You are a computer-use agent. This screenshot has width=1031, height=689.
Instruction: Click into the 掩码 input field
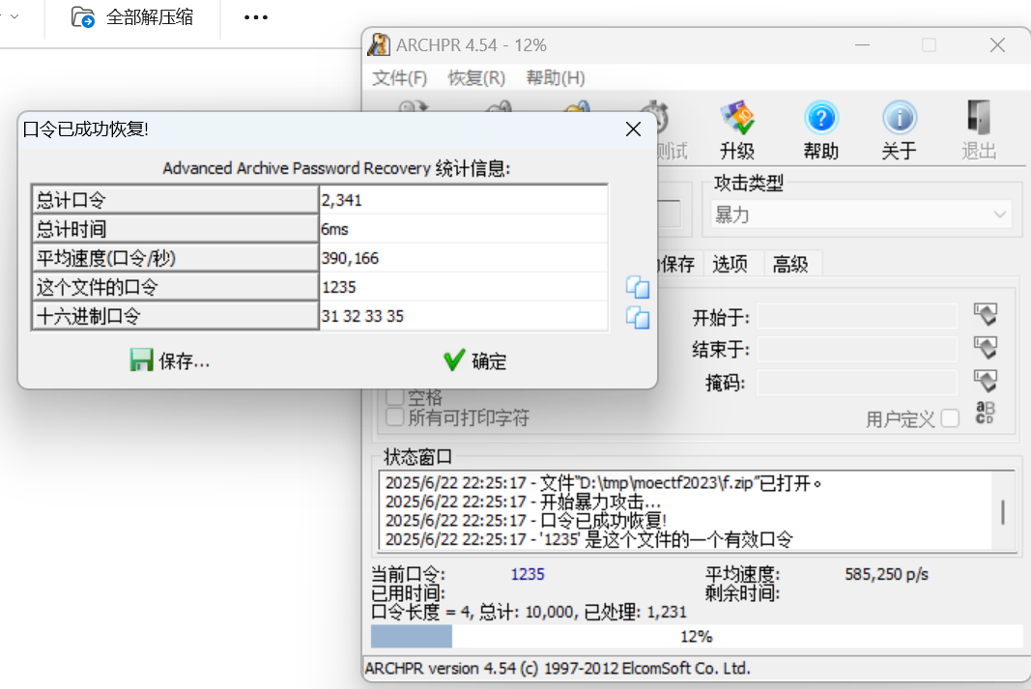pos(857,382)
